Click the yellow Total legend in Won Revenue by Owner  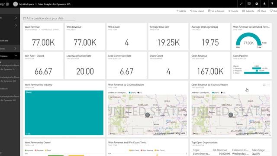pos(48,150)
